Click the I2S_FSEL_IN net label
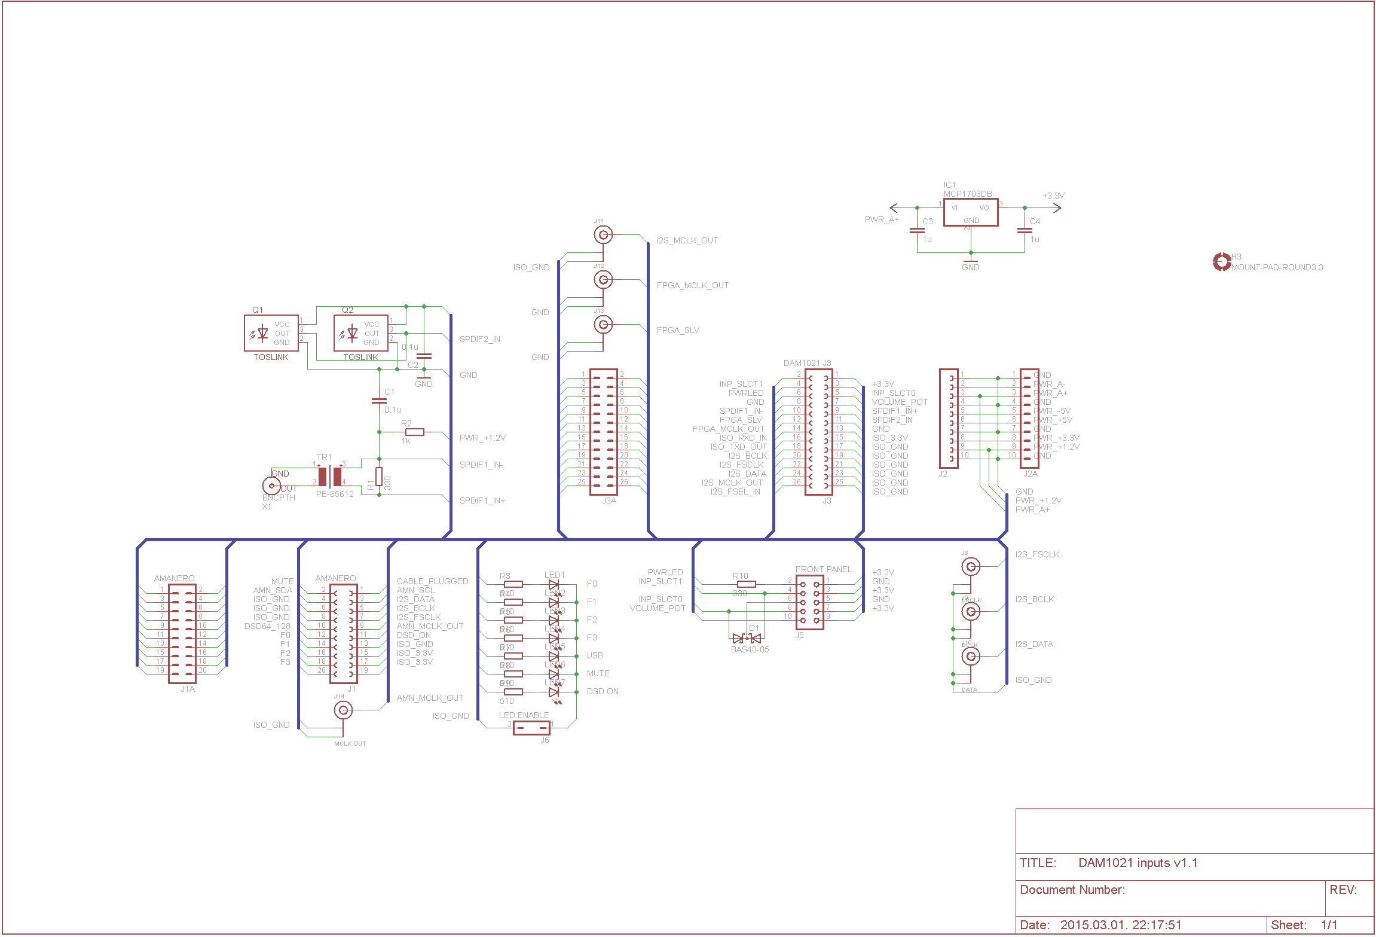 (735, 492)
